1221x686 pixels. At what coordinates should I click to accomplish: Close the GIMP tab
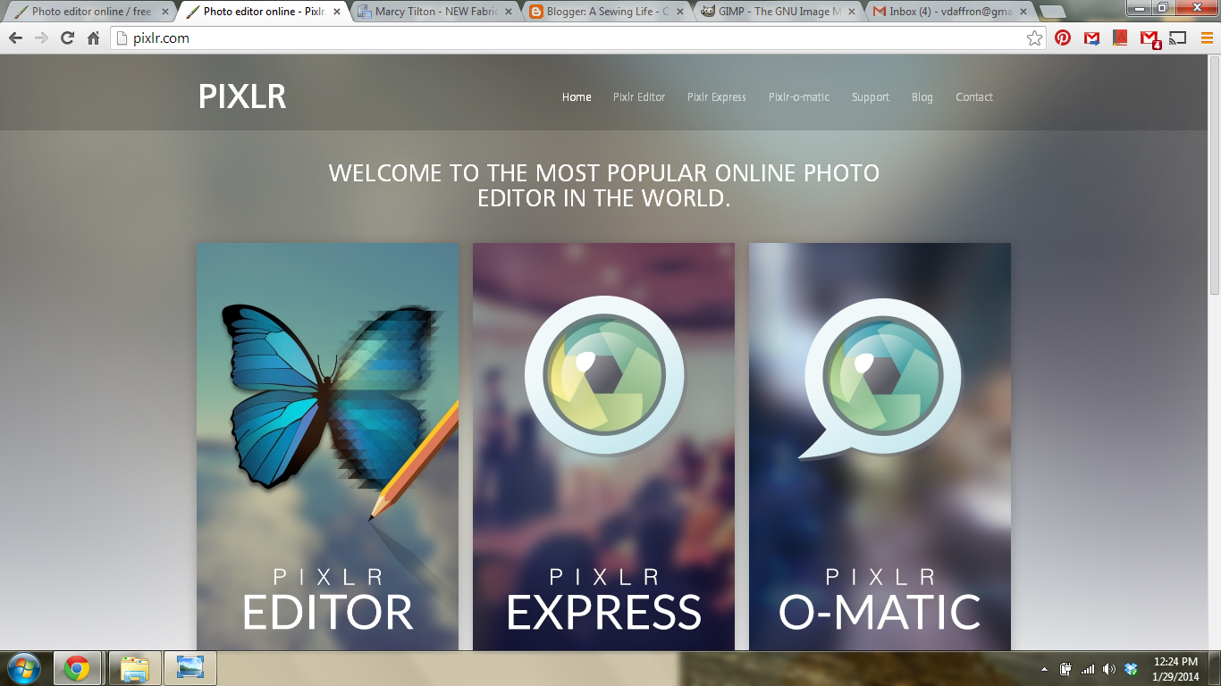[852, 12]
